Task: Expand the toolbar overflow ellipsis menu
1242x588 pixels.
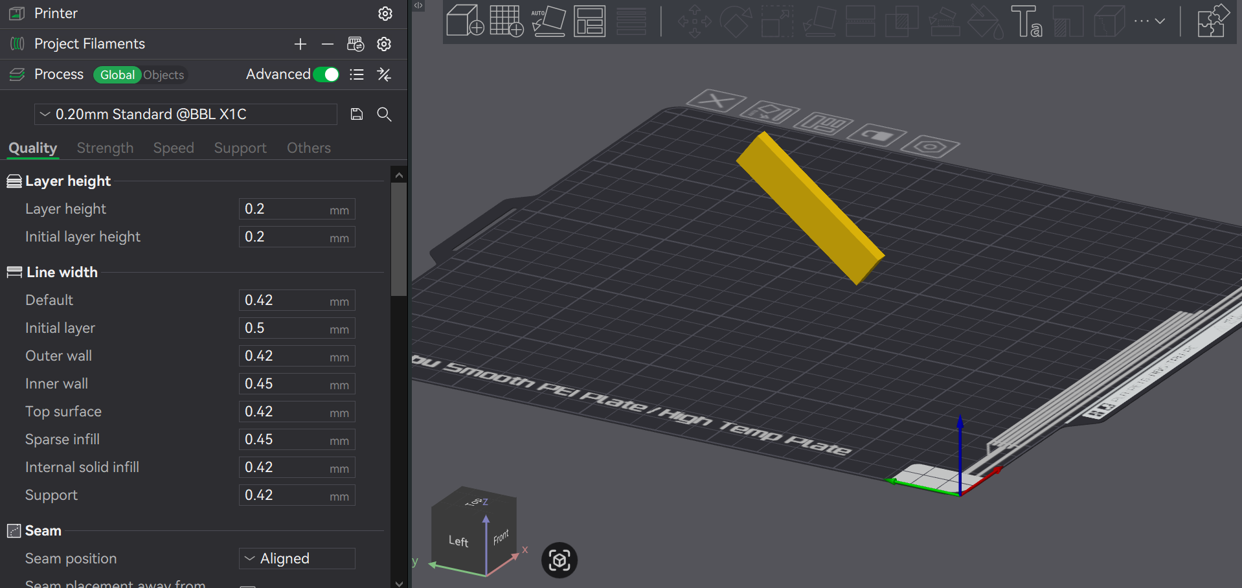Action: pyautogui.click(x=1149, y=21)
